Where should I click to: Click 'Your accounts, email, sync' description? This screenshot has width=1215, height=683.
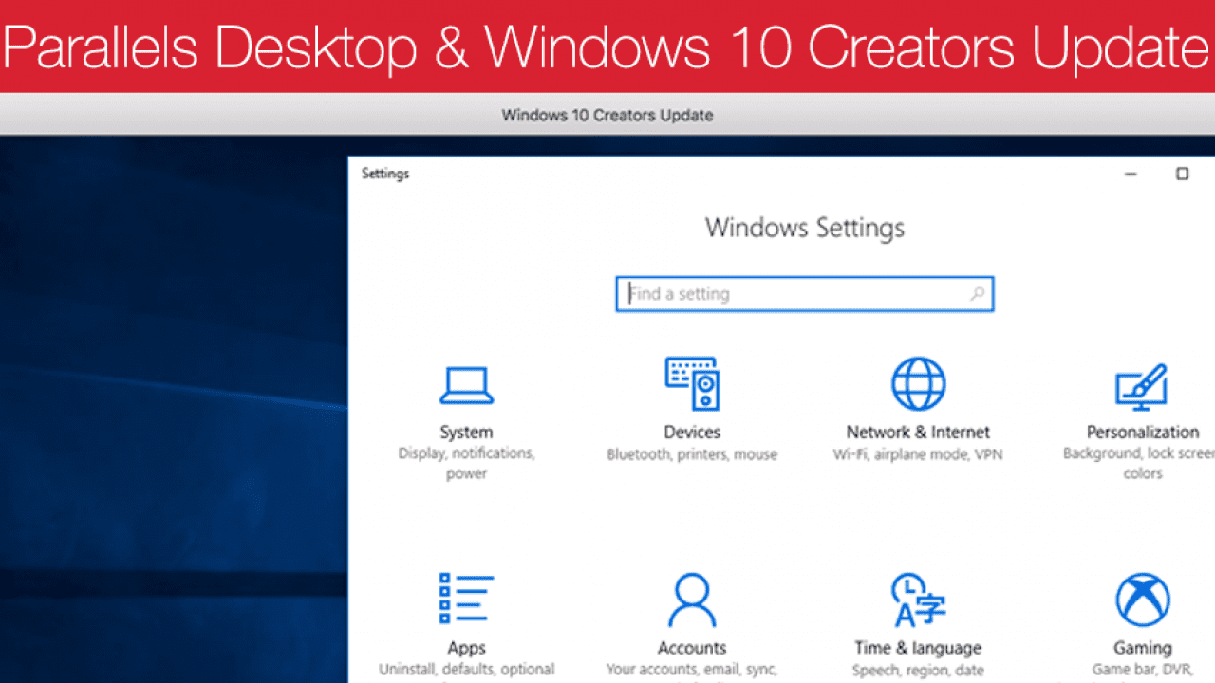pos(692,670)
